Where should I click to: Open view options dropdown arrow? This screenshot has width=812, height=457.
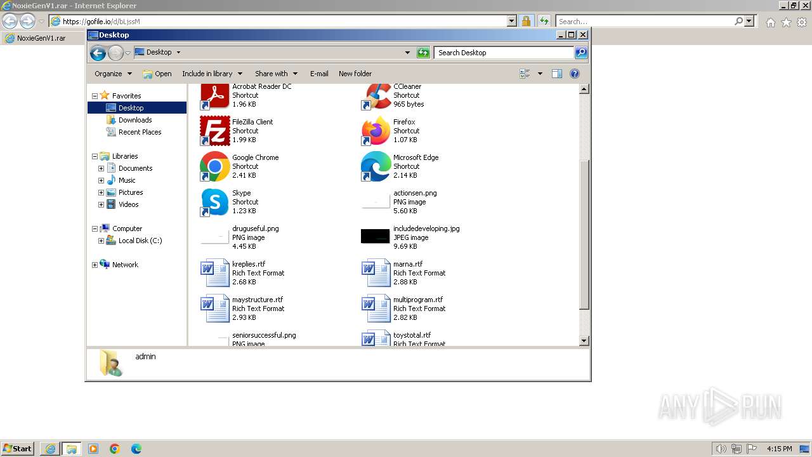(x=540, y=74)
